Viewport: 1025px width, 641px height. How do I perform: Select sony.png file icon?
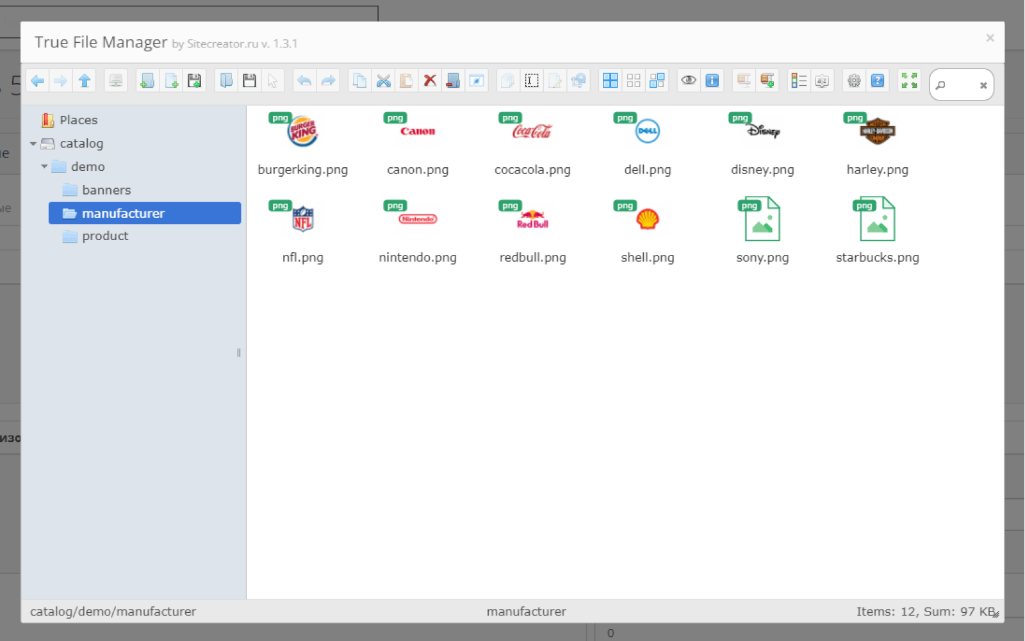click(762, 220)
